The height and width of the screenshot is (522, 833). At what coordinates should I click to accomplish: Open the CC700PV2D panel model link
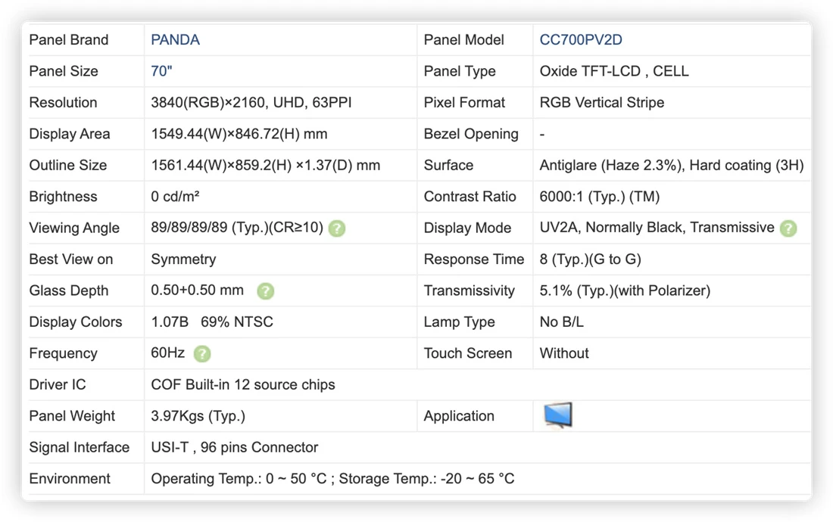pyautogui.click(x=581, y=40)
